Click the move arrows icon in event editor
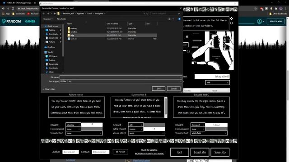The image size is (289, 162). 231,18
